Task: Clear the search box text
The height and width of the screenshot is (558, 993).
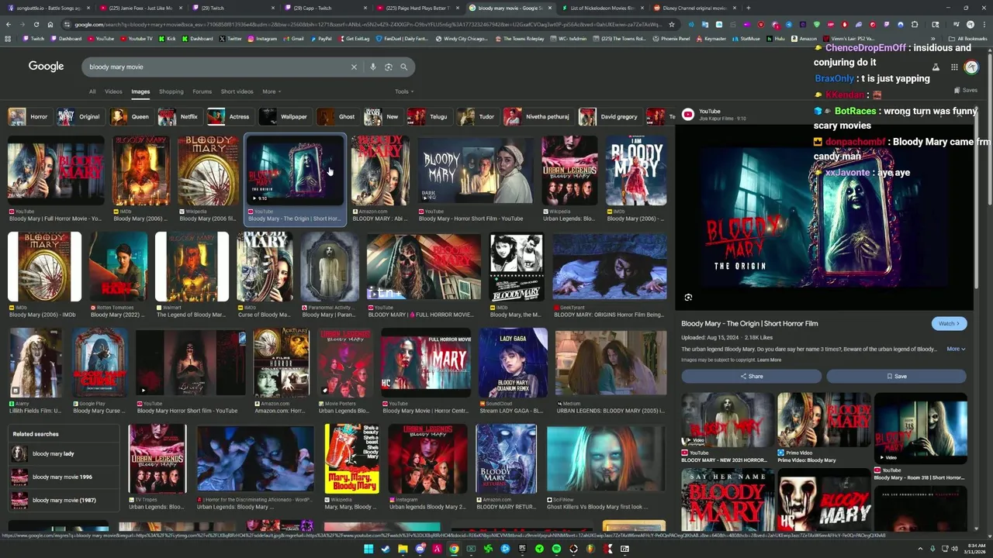Action: [354, 67]
